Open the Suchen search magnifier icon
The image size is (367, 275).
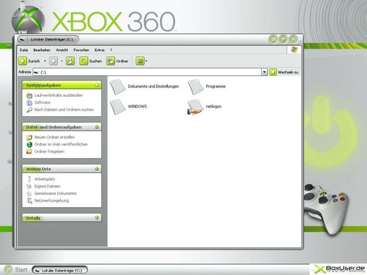pos(83,61)
